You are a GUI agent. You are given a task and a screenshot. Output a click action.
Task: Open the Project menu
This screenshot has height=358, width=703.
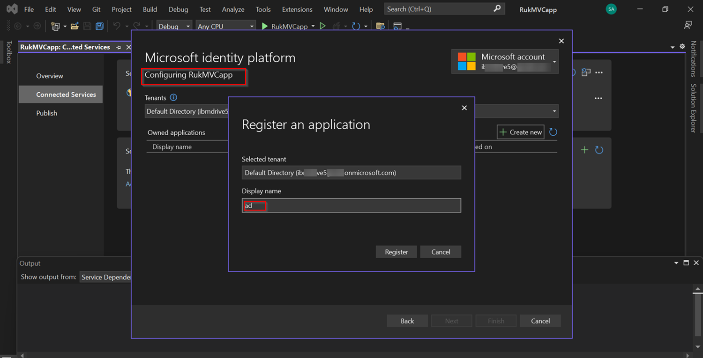tap(122, 9)
